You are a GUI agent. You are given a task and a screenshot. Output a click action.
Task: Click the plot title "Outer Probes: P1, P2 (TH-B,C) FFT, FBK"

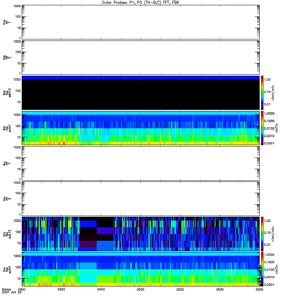tap(140, 3)
